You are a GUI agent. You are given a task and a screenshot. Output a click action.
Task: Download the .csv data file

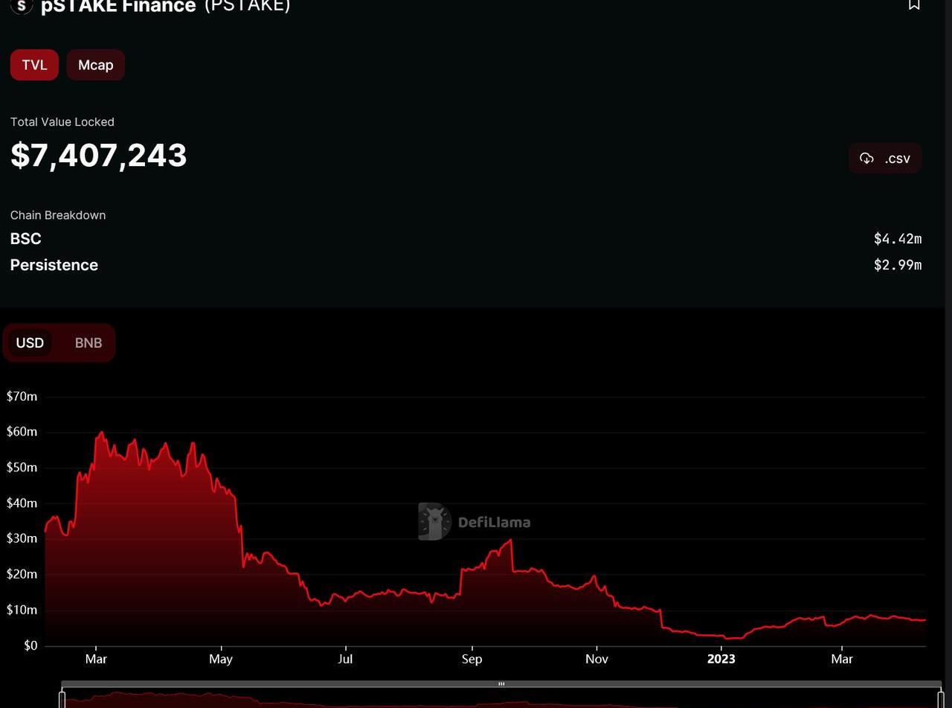(885, 158)
